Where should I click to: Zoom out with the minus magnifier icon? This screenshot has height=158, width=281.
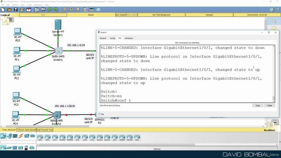[x=77, y=10]
